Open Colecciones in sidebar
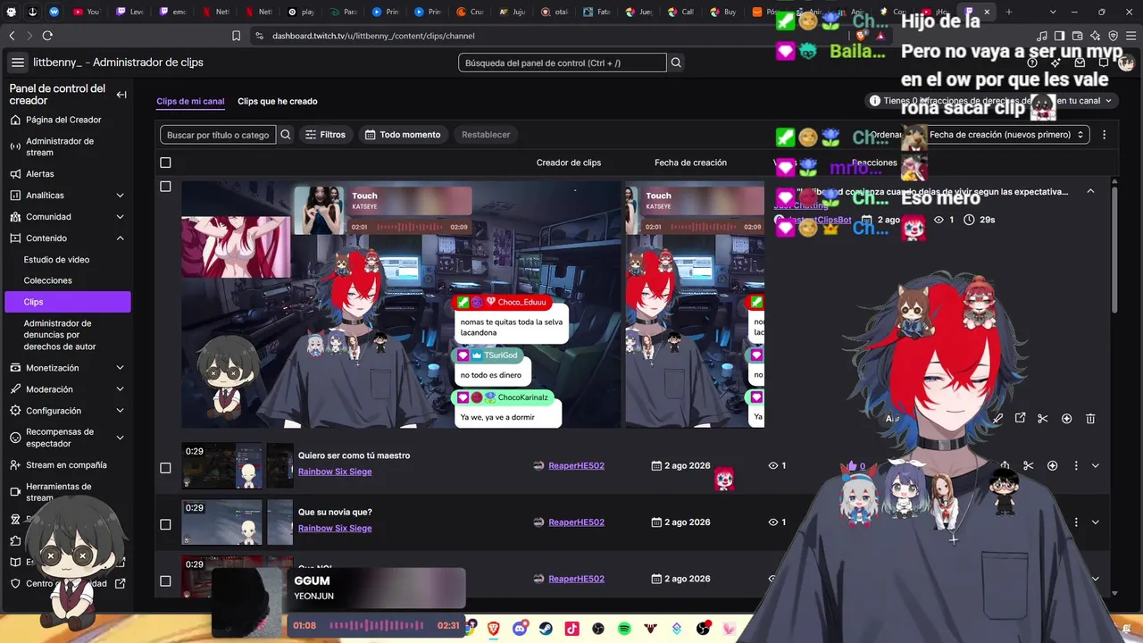This screenshot has height=643, width=1143. [47, 280]
